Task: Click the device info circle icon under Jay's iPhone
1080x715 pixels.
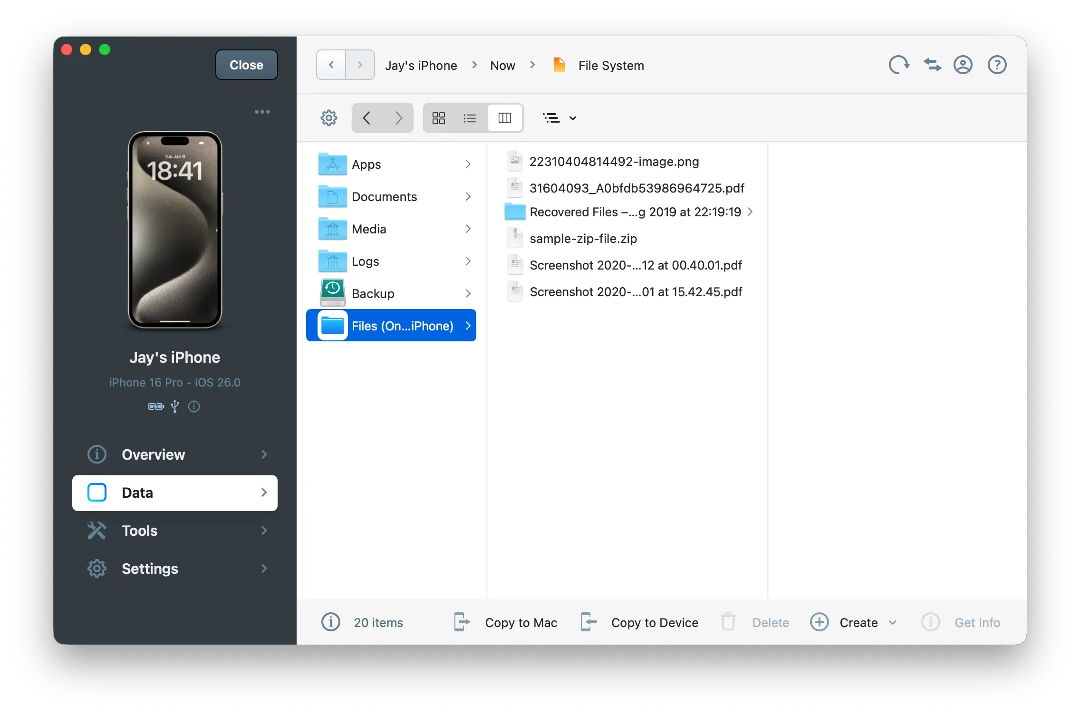Action: (193, 406)
